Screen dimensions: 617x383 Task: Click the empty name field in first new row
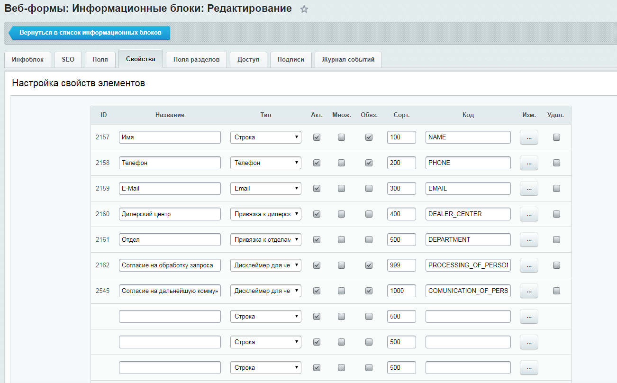(170, 316)
